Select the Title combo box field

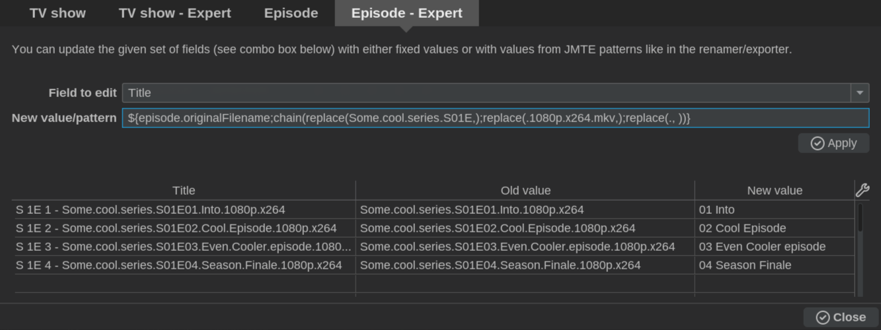495,93
